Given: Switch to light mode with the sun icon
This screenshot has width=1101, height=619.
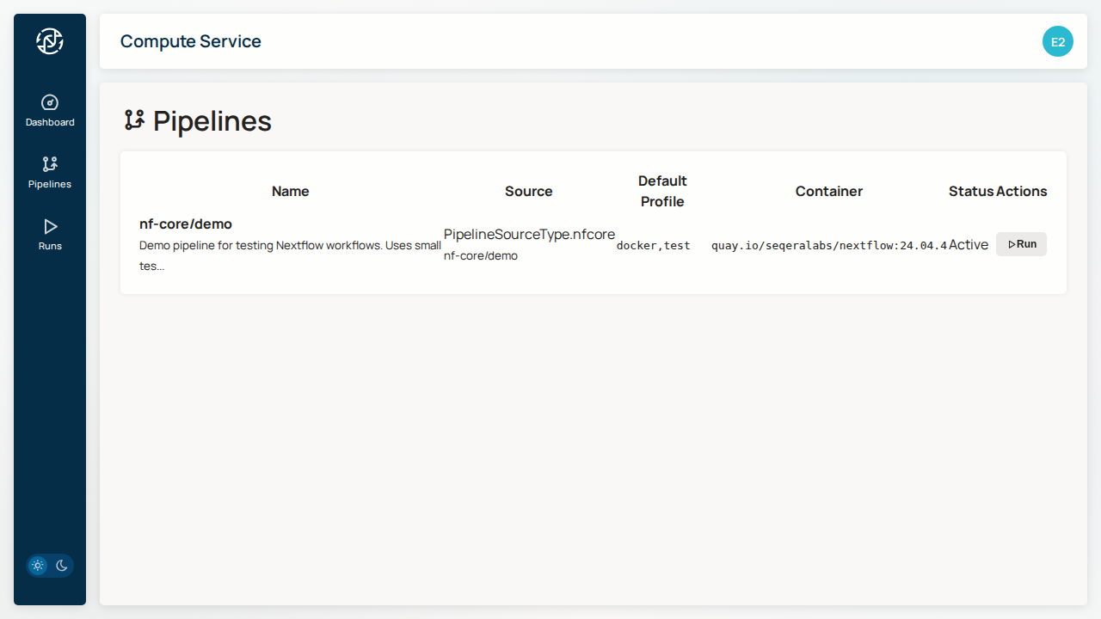Looking at the screenshot, I should coord(38,566).
